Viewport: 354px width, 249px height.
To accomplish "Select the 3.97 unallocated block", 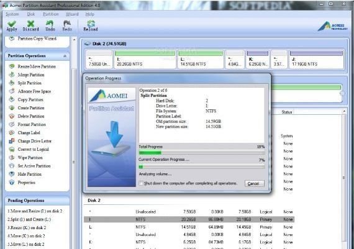I will click(x=279, y=60).
